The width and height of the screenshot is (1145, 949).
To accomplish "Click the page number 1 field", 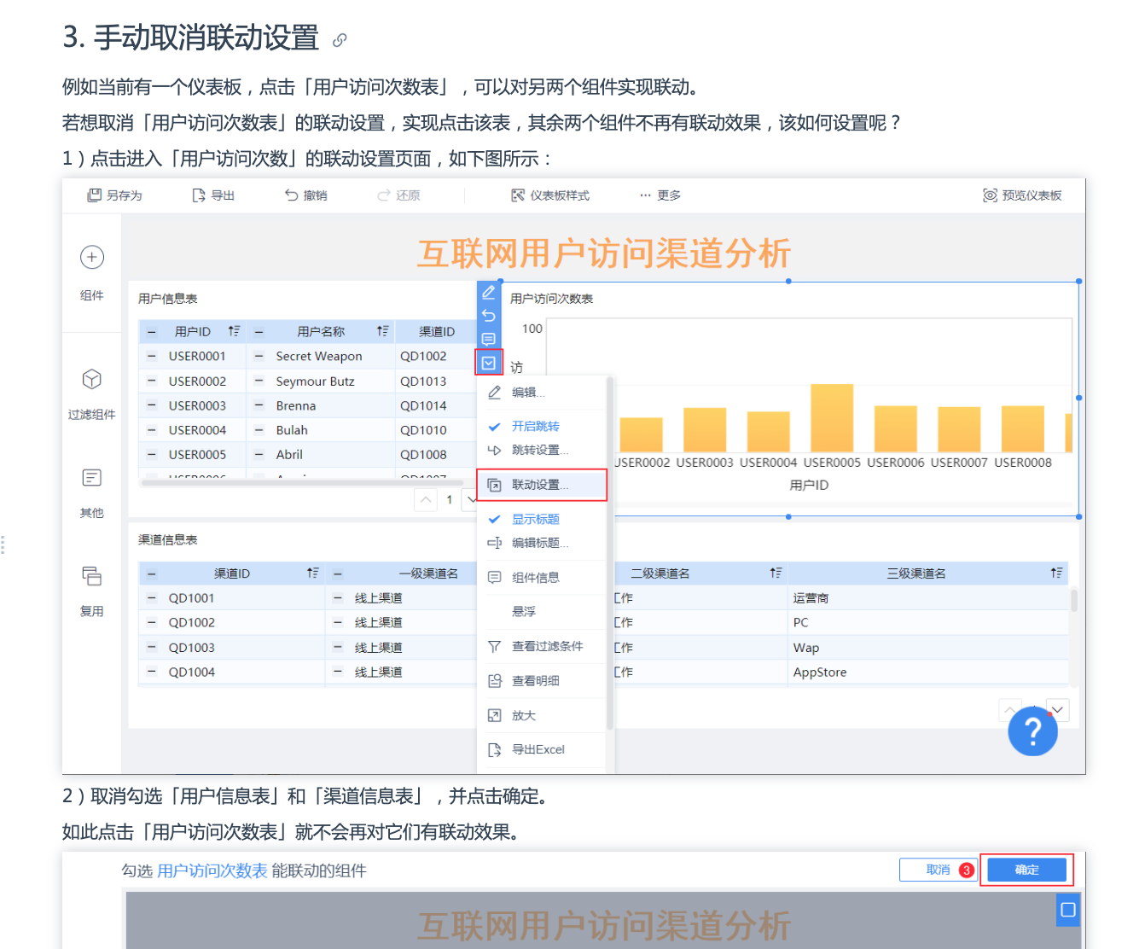I will (x=450, y=500).
